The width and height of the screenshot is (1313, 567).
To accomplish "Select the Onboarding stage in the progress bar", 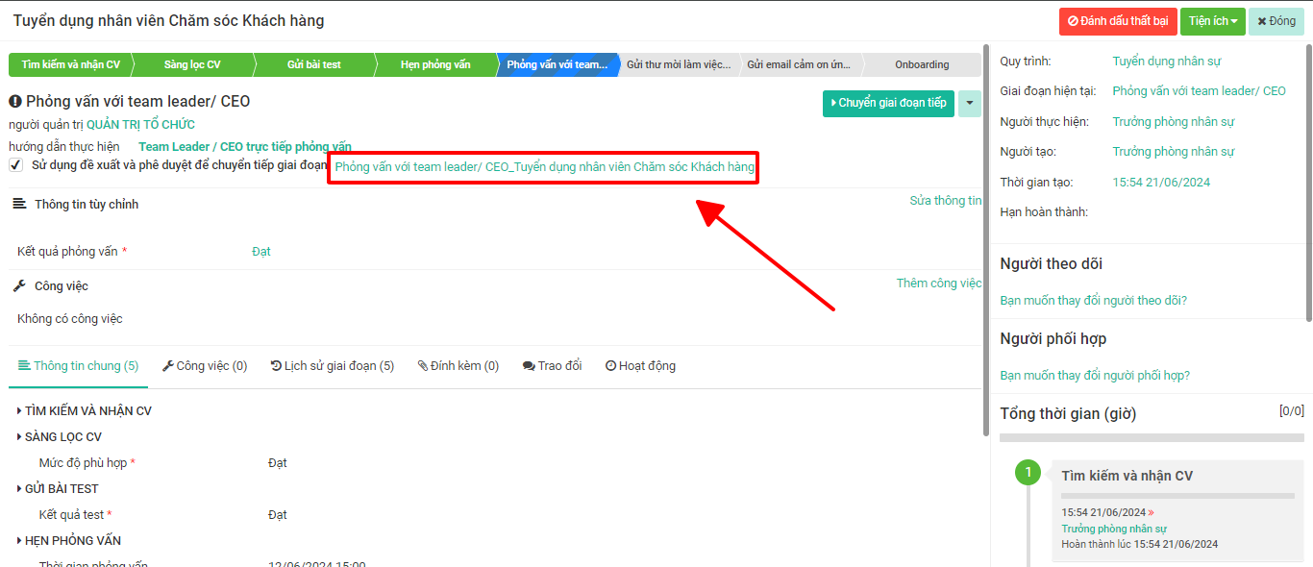I will (x=922, y=64).
